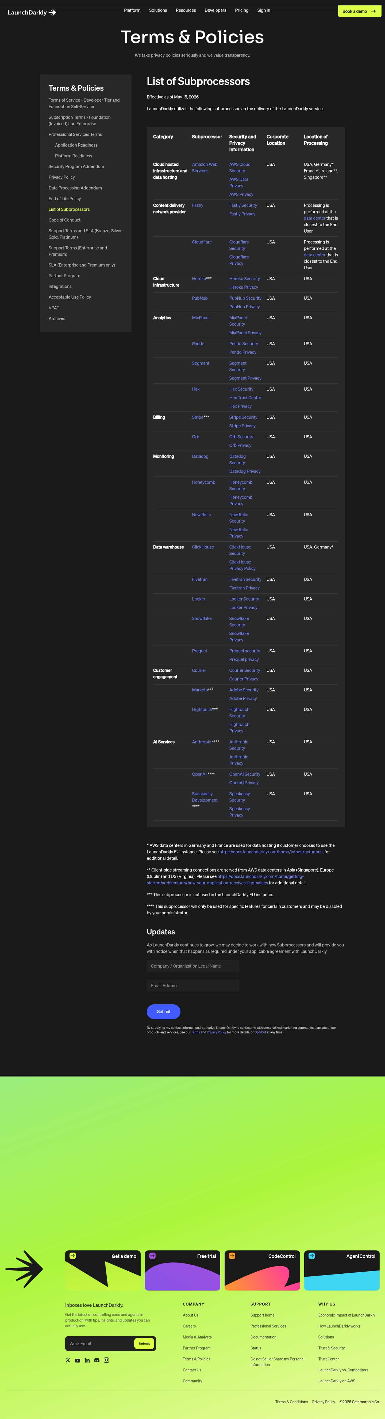Open Subscription Terms - Foundation sidebar link
Image resolution: width=385 pixels, height=1419 pixels.
[79, 121]
